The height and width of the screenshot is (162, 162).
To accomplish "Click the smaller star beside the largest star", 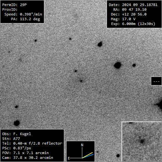I will 134,65.
